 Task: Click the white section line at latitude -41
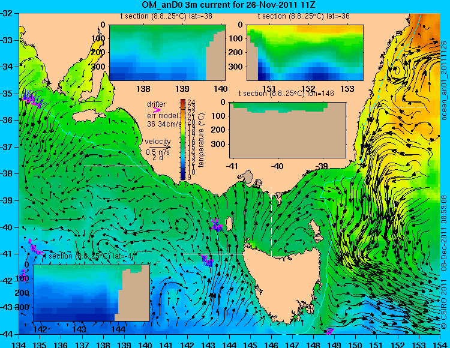tap(214, 254)
